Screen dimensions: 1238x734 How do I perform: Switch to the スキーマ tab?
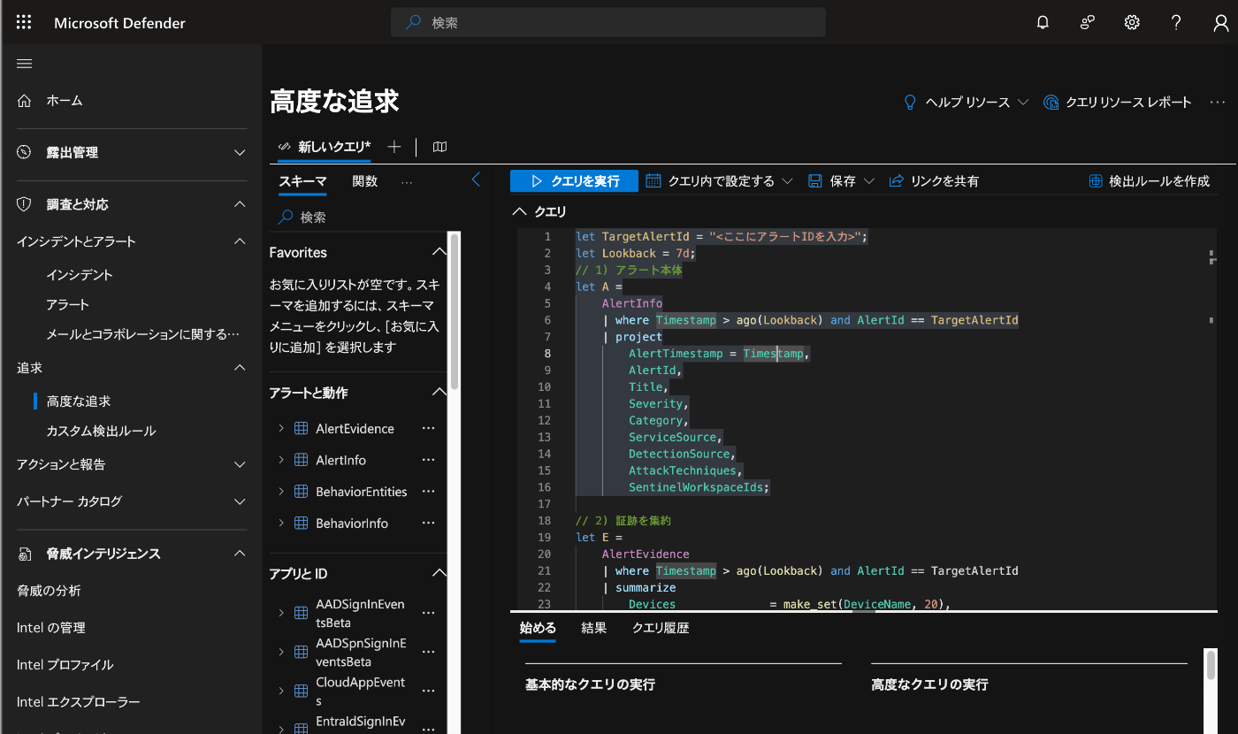tap(302, 180)
